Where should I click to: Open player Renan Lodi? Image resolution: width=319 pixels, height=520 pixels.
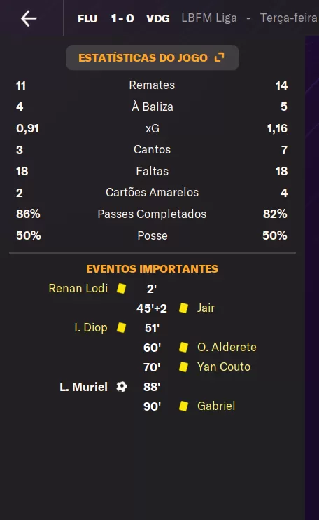pos(78,288)
